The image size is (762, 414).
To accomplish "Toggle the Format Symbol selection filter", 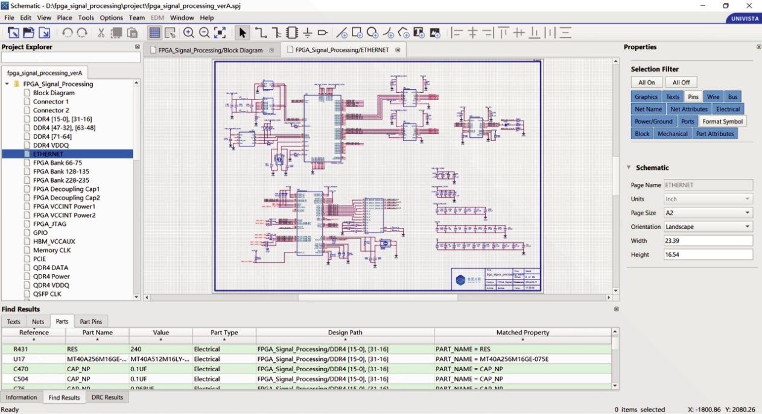I will pos(722,121).
